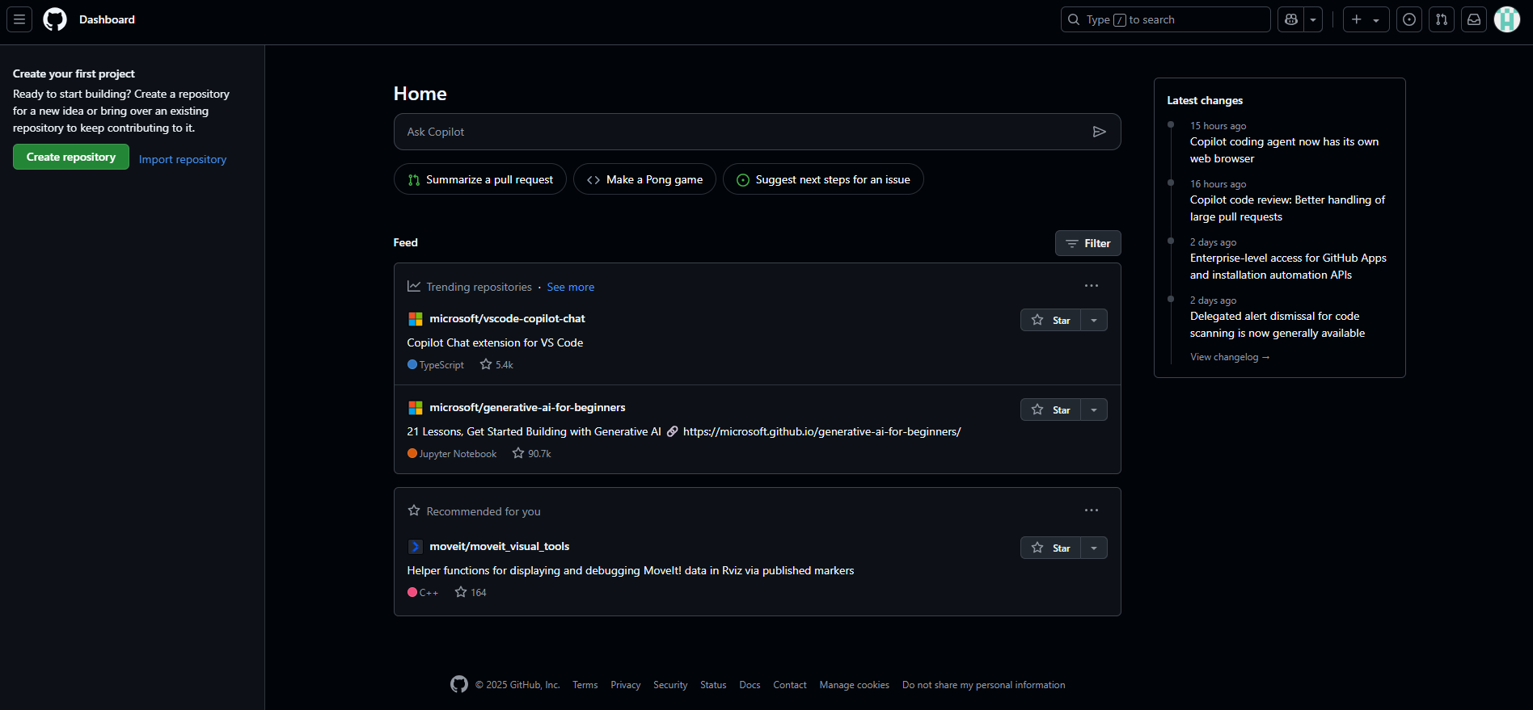
Task: Click See more trending repositories
Action: click(x=571, y=287)
